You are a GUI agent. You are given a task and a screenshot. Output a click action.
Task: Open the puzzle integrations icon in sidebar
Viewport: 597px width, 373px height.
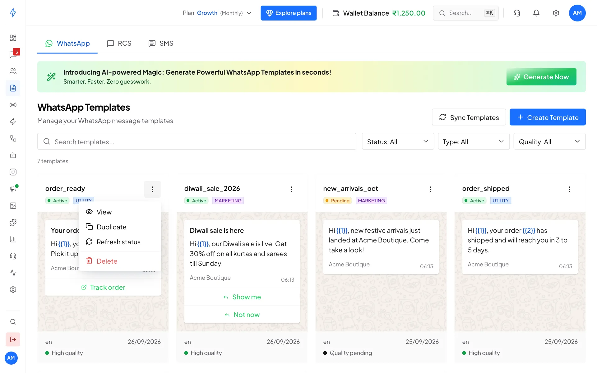coord(13,222)
